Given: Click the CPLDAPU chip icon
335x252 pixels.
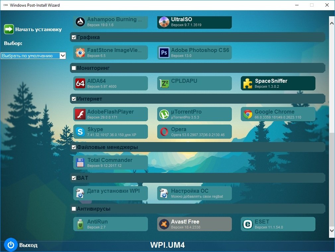Looking at the screenshot, I should pyautogui.click(x=164, y=83).
